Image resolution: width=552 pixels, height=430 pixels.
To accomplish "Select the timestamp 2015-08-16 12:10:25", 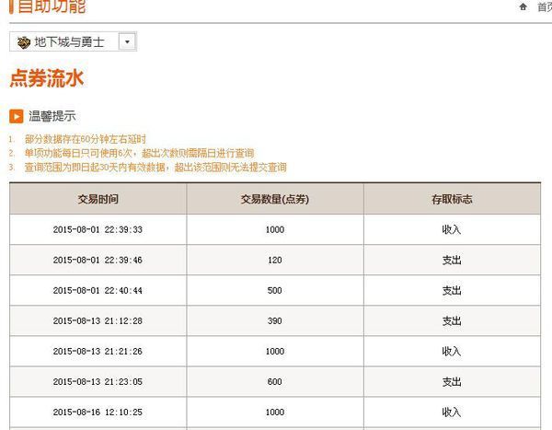I will (98, 412).
